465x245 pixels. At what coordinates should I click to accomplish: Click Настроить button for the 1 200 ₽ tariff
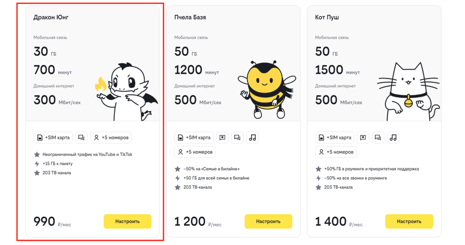coord(268,221)
